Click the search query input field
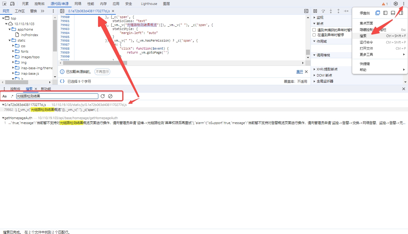The image size is (408, 234). 57,96
